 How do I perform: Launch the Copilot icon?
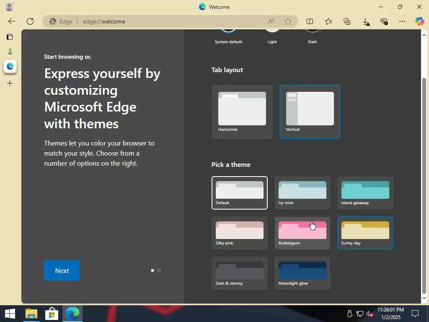tap(419, 21)
